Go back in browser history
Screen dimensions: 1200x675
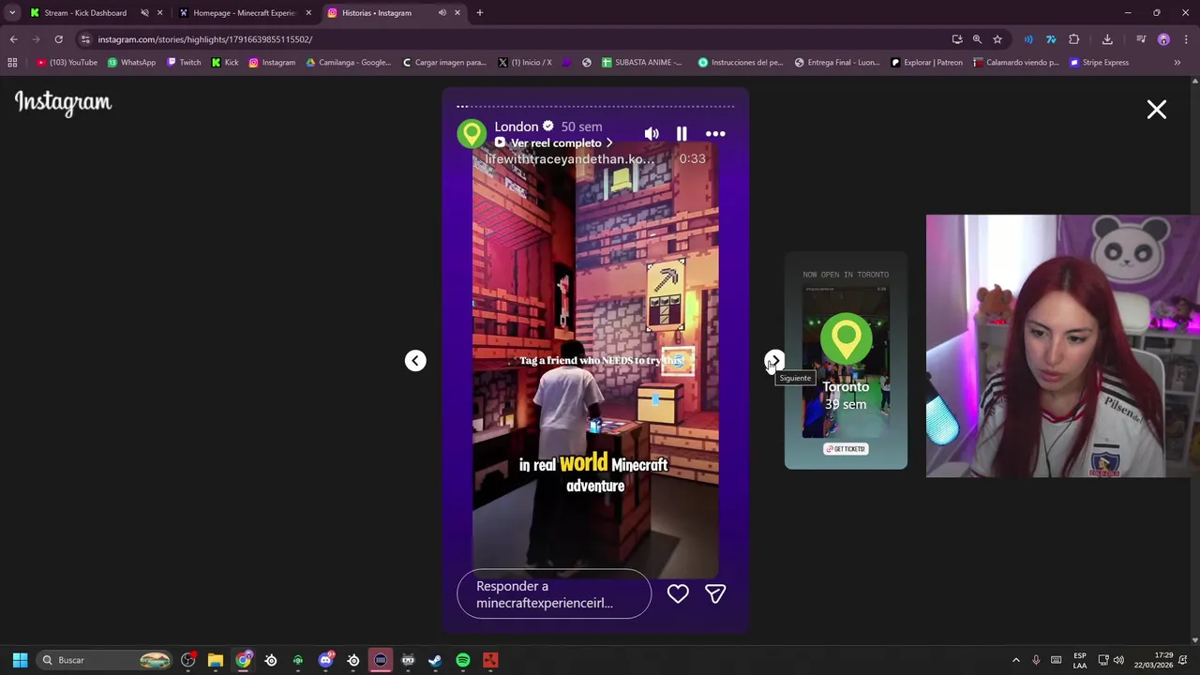[13, 39]
